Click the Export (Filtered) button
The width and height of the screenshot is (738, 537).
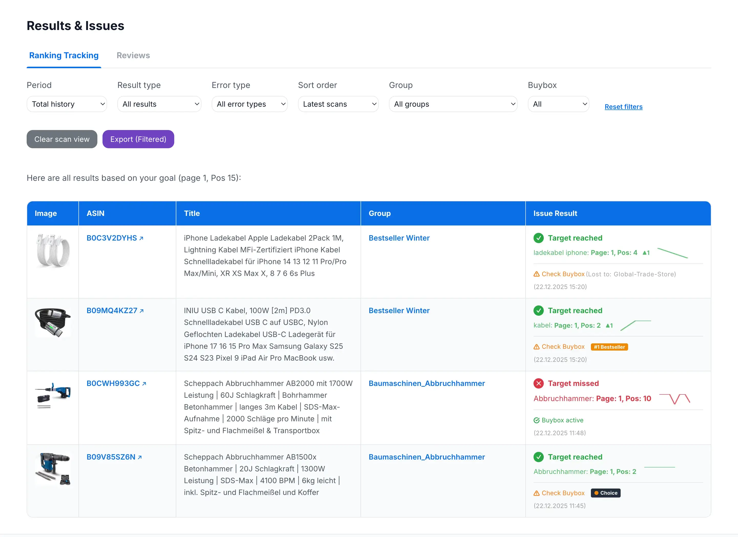138,139
